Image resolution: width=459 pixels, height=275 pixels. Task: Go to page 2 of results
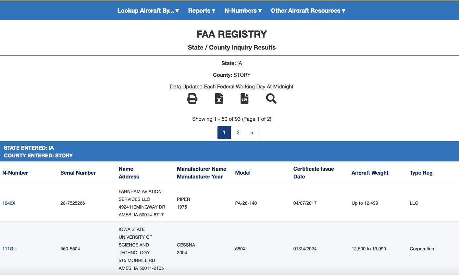[x=238, y=132]
